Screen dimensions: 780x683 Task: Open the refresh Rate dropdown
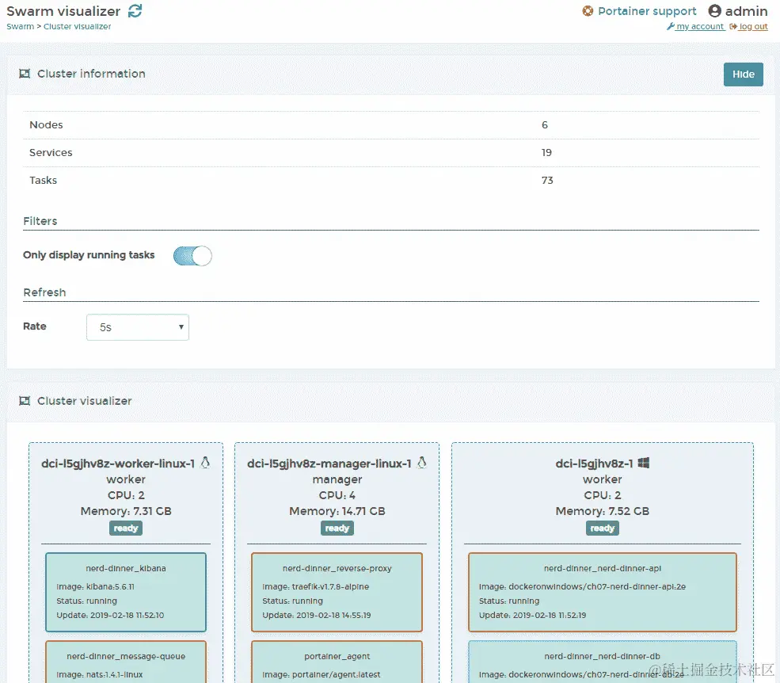pos(138,327)
